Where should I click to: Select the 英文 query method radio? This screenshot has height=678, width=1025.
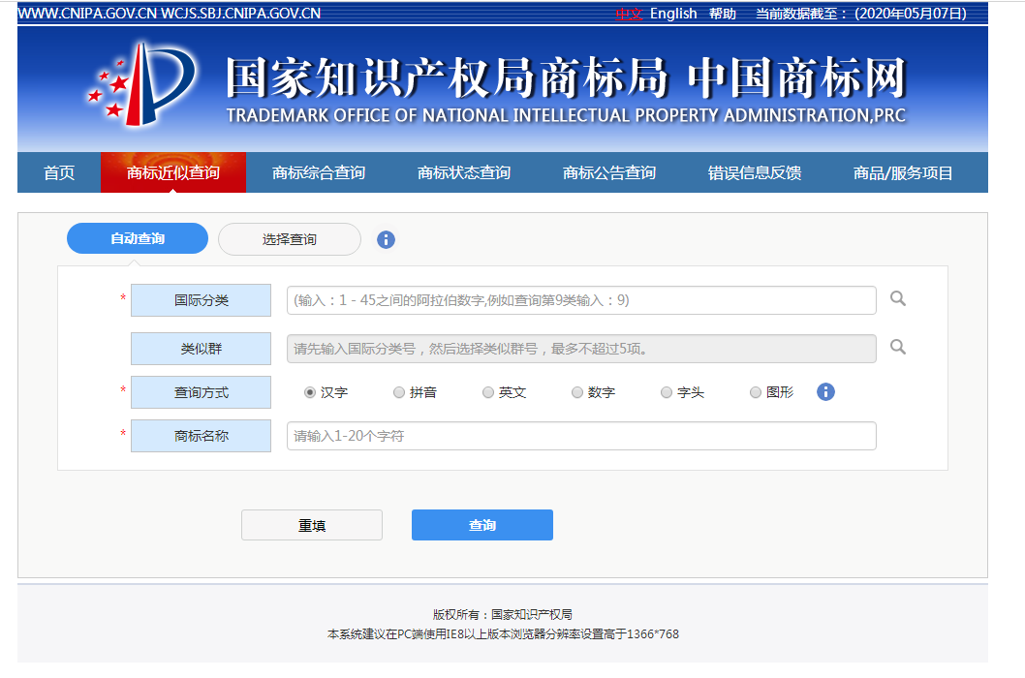click(x=487, y=392)
